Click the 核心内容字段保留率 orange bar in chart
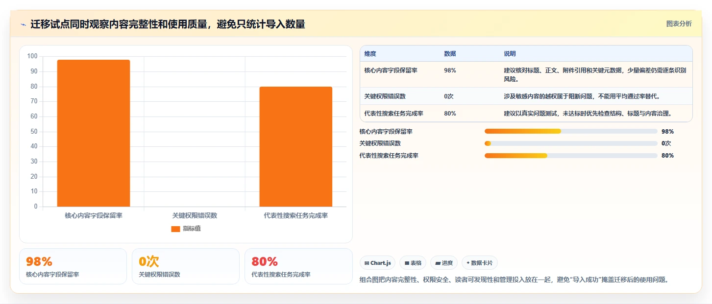This screenshot has width=712, height=304. point(94,133)
